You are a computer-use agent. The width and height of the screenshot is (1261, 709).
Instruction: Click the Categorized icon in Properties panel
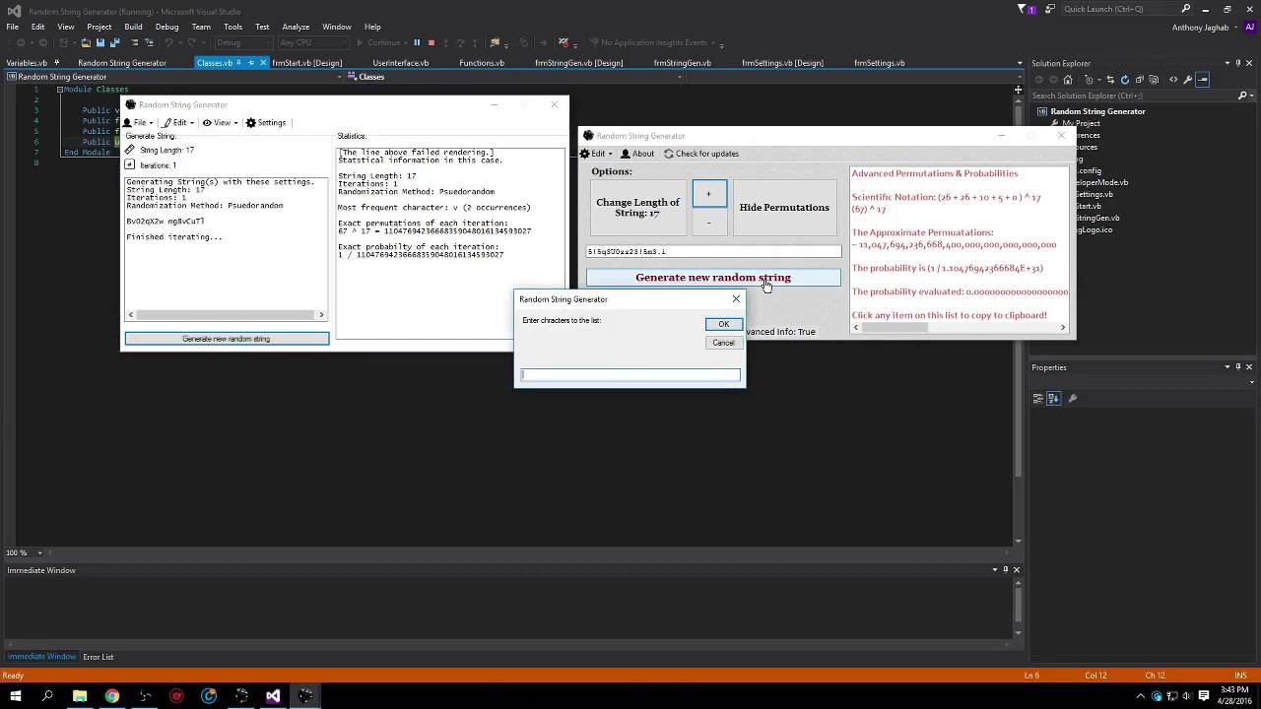(x=1037, y=399)
